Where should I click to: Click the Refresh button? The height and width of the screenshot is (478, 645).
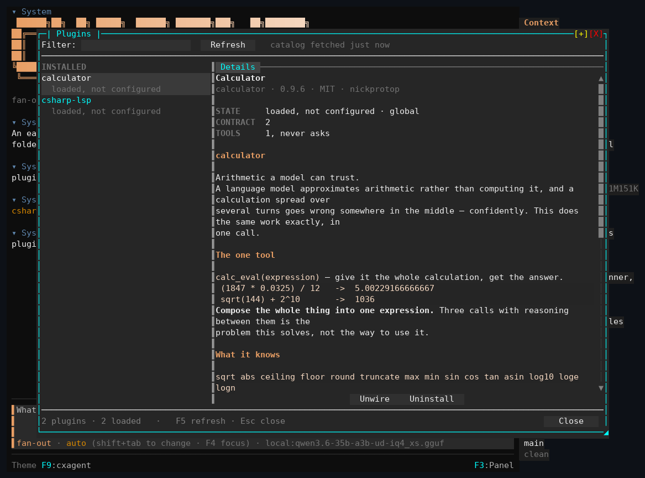pos(228,45)
